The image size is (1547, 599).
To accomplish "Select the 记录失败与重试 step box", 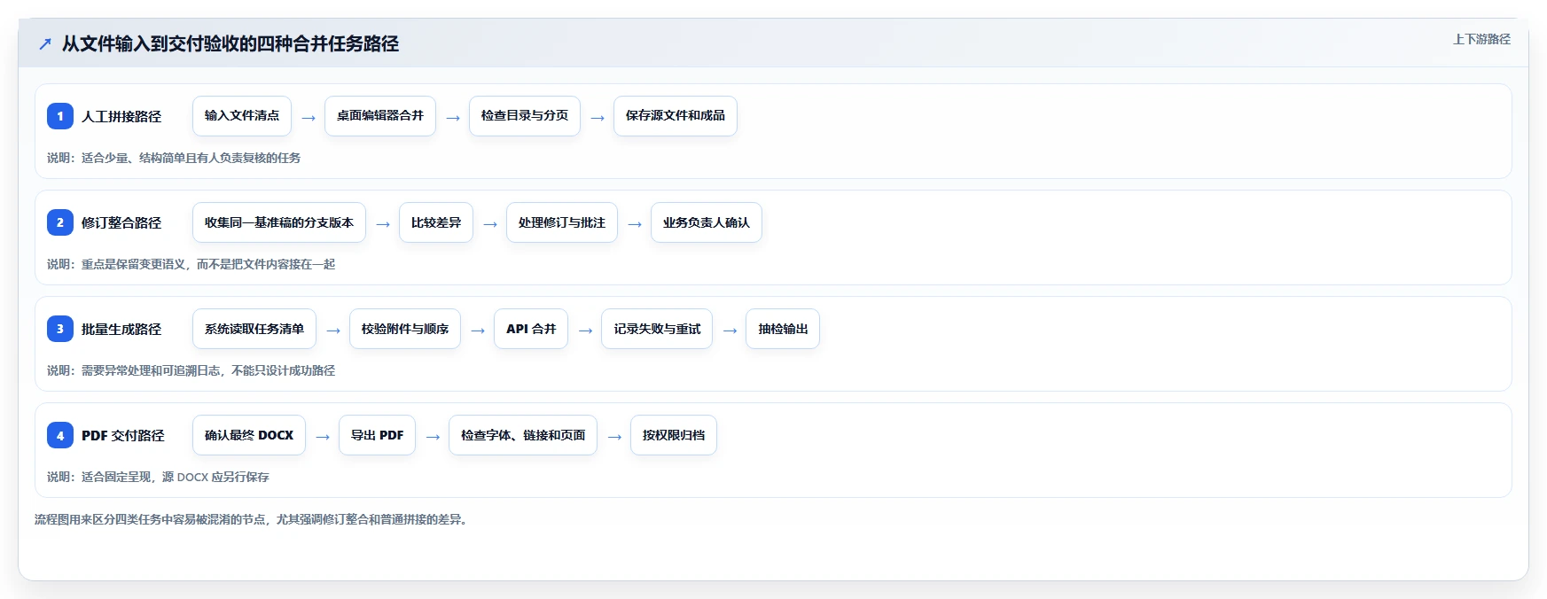I will [657, 329].
